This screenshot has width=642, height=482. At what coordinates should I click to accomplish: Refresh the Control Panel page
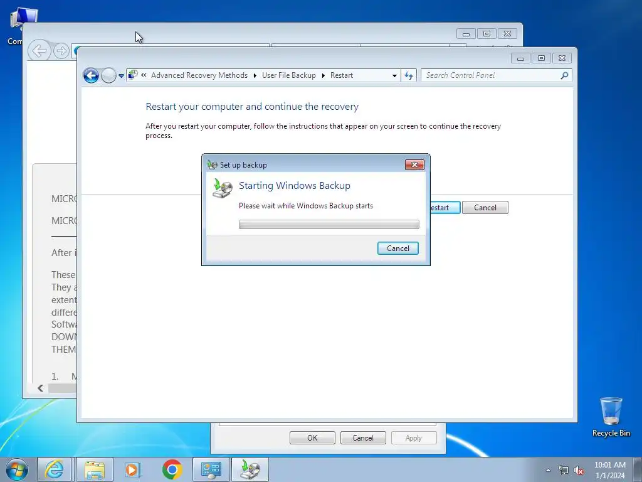pyautogui.click(x=409, y=75)
